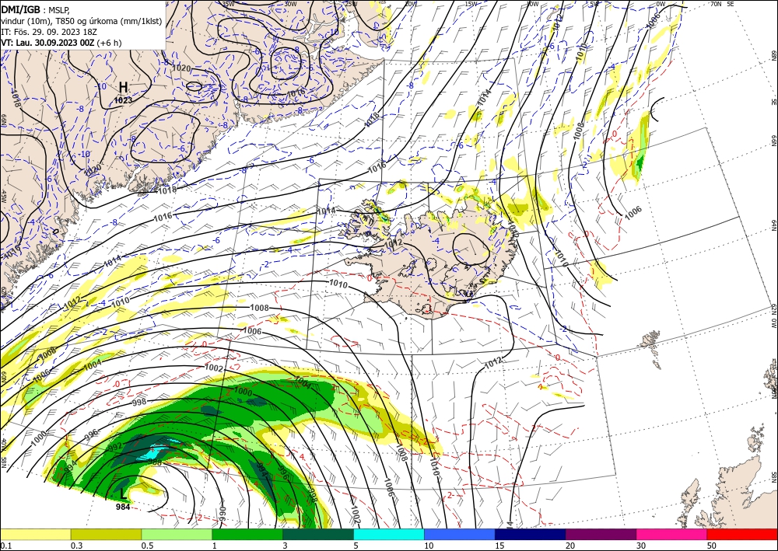Pick the blue 10–15 mm legend swatch
This screenshot has width=778, height=551.
click(x=460, y=534)
